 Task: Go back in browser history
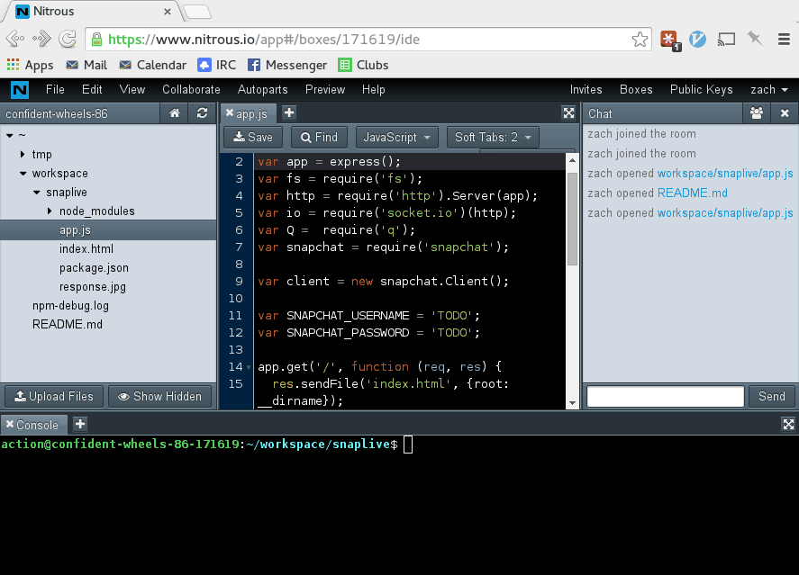tap(14, 40)
